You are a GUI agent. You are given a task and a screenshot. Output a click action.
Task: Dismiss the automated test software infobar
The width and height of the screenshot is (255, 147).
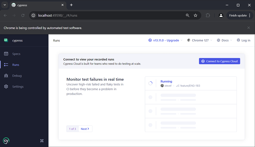point(249,28)
